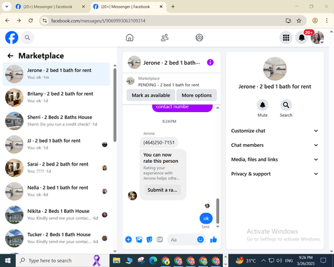
Task: Open a new browser tab
Action: [173, 7]
